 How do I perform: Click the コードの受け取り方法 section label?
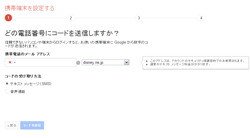click(x=23, y=76)
